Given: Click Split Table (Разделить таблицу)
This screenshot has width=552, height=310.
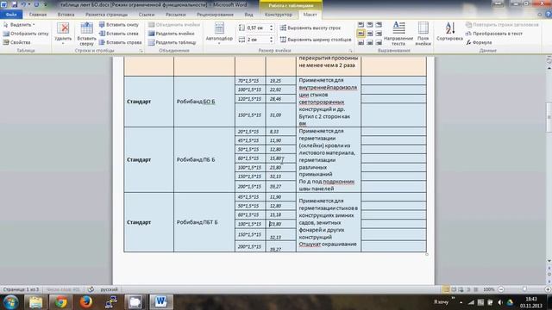Looking at the screenshot, I should pyautogui.click(x=172, y=42).
